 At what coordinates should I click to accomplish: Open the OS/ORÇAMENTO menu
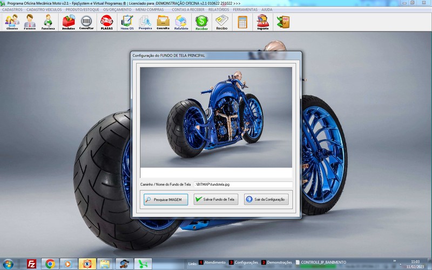coord(117,9)
